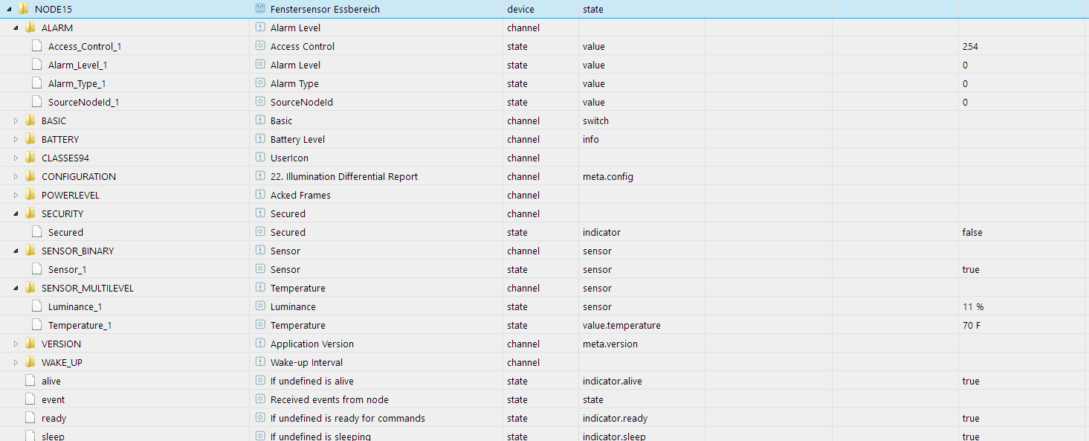Collapse the NODE15 device tree
The height and width of the screenshot is (441, 1089).
9,9
